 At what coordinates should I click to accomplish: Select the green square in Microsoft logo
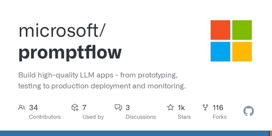tap(242, 30)
